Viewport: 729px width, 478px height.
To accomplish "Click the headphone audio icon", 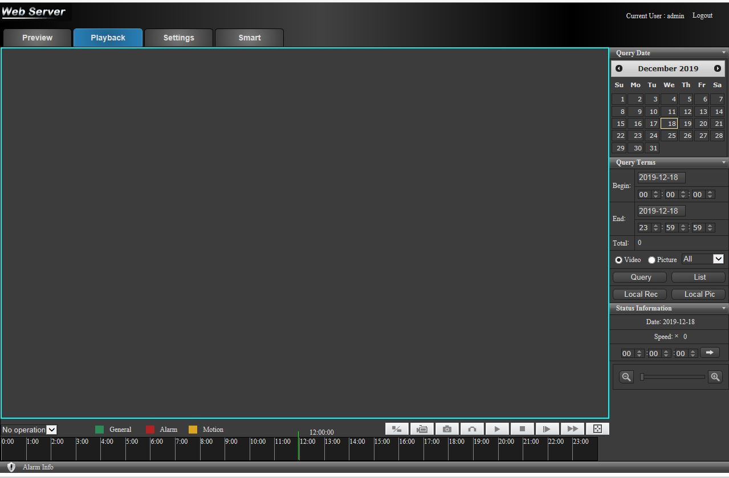I will click(472, 429).
